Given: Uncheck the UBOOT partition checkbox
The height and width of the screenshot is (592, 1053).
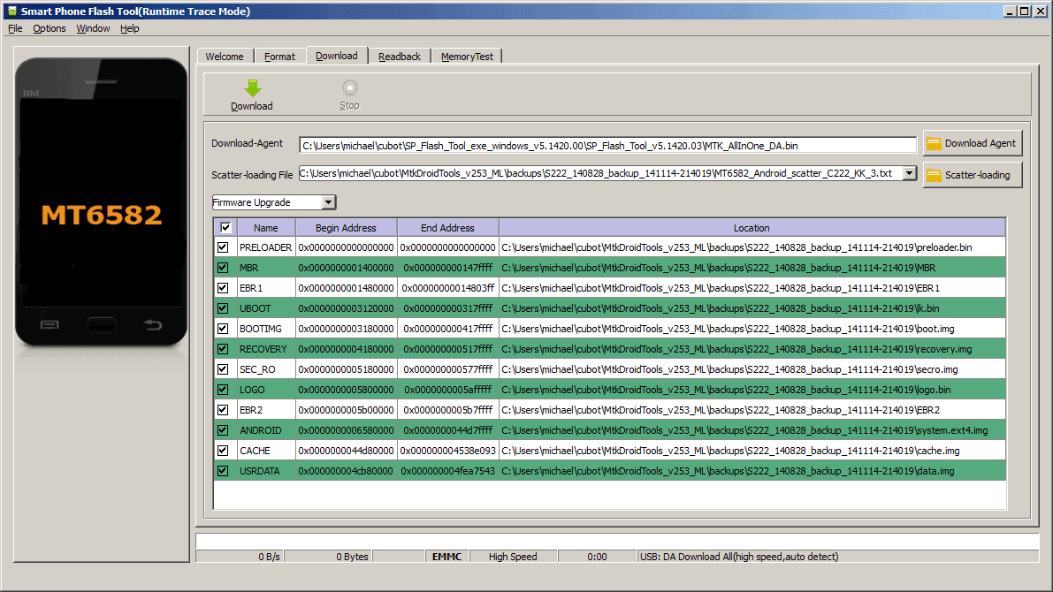Looking at the screenshot, I should pos(223,308).
